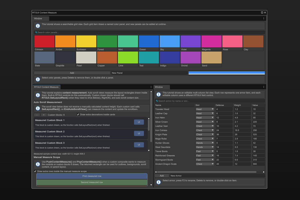300x200 pixels.
Task: Click the 'Search armor by name or slot...' field
Action: tap(210, 101)
